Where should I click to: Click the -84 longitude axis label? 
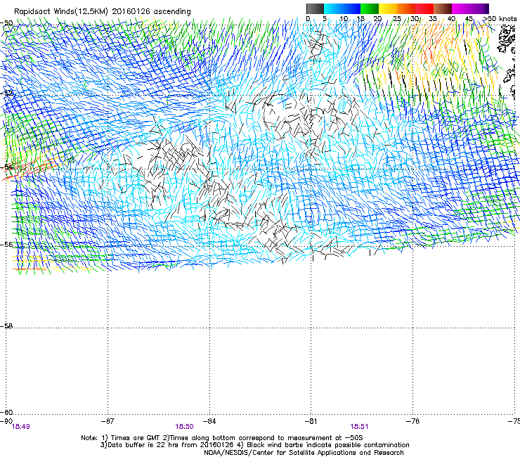pyautogui.click(x=209, y=421)
